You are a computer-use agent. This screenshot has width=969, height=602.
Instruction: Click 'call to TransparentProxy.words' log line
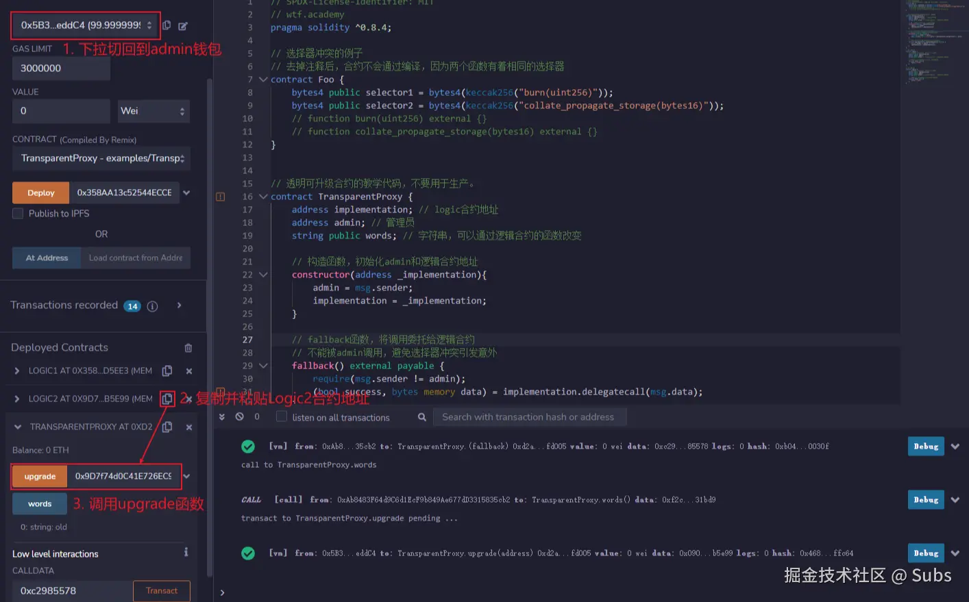pyautogui.click(x=309, y=465)
